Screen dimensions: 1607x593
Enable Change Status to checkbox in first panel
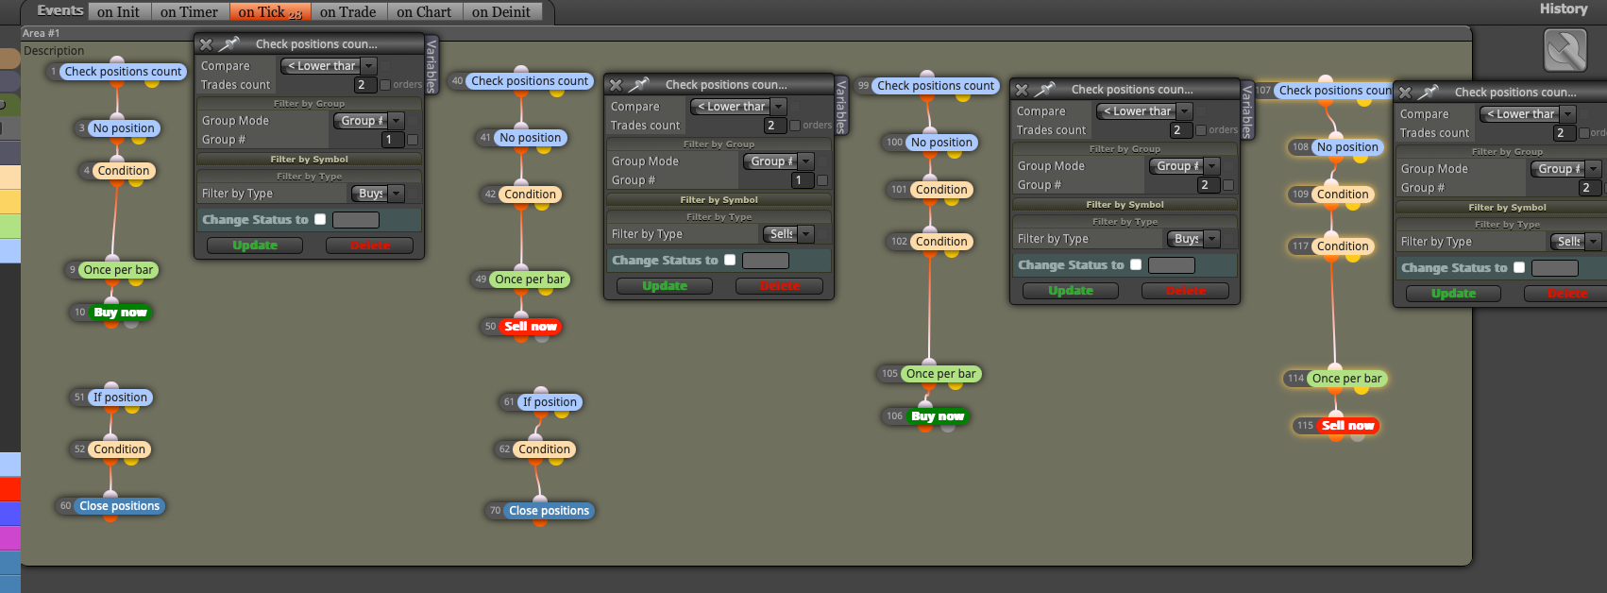pos(320,219)
